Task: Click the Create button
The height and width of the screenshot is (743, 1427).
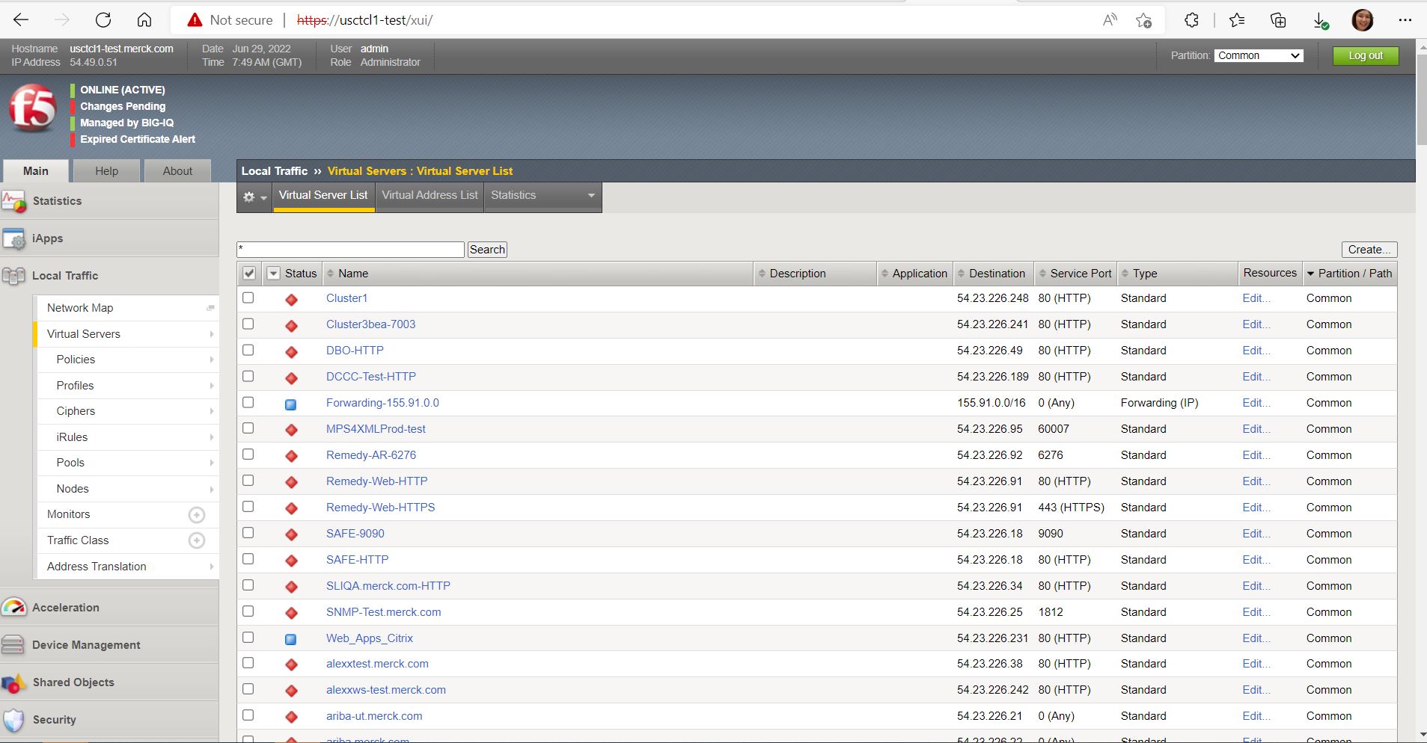Action: click(x=1369, y=249)
